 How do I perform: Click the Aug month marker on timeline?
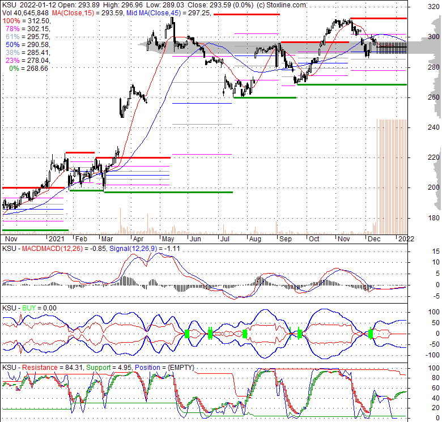(x=255, y=239)
